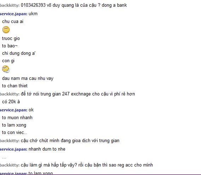Image resolution: width=201 pixels, height=175 pixels.
Task: Click the sad face emoticon
Action: coord(6,30)
